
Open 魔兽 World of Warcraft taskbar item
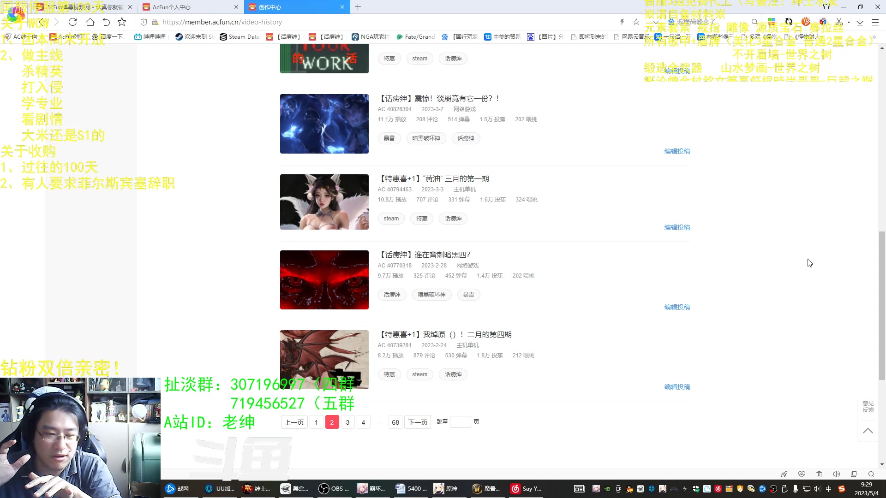(x=486, y=489)
